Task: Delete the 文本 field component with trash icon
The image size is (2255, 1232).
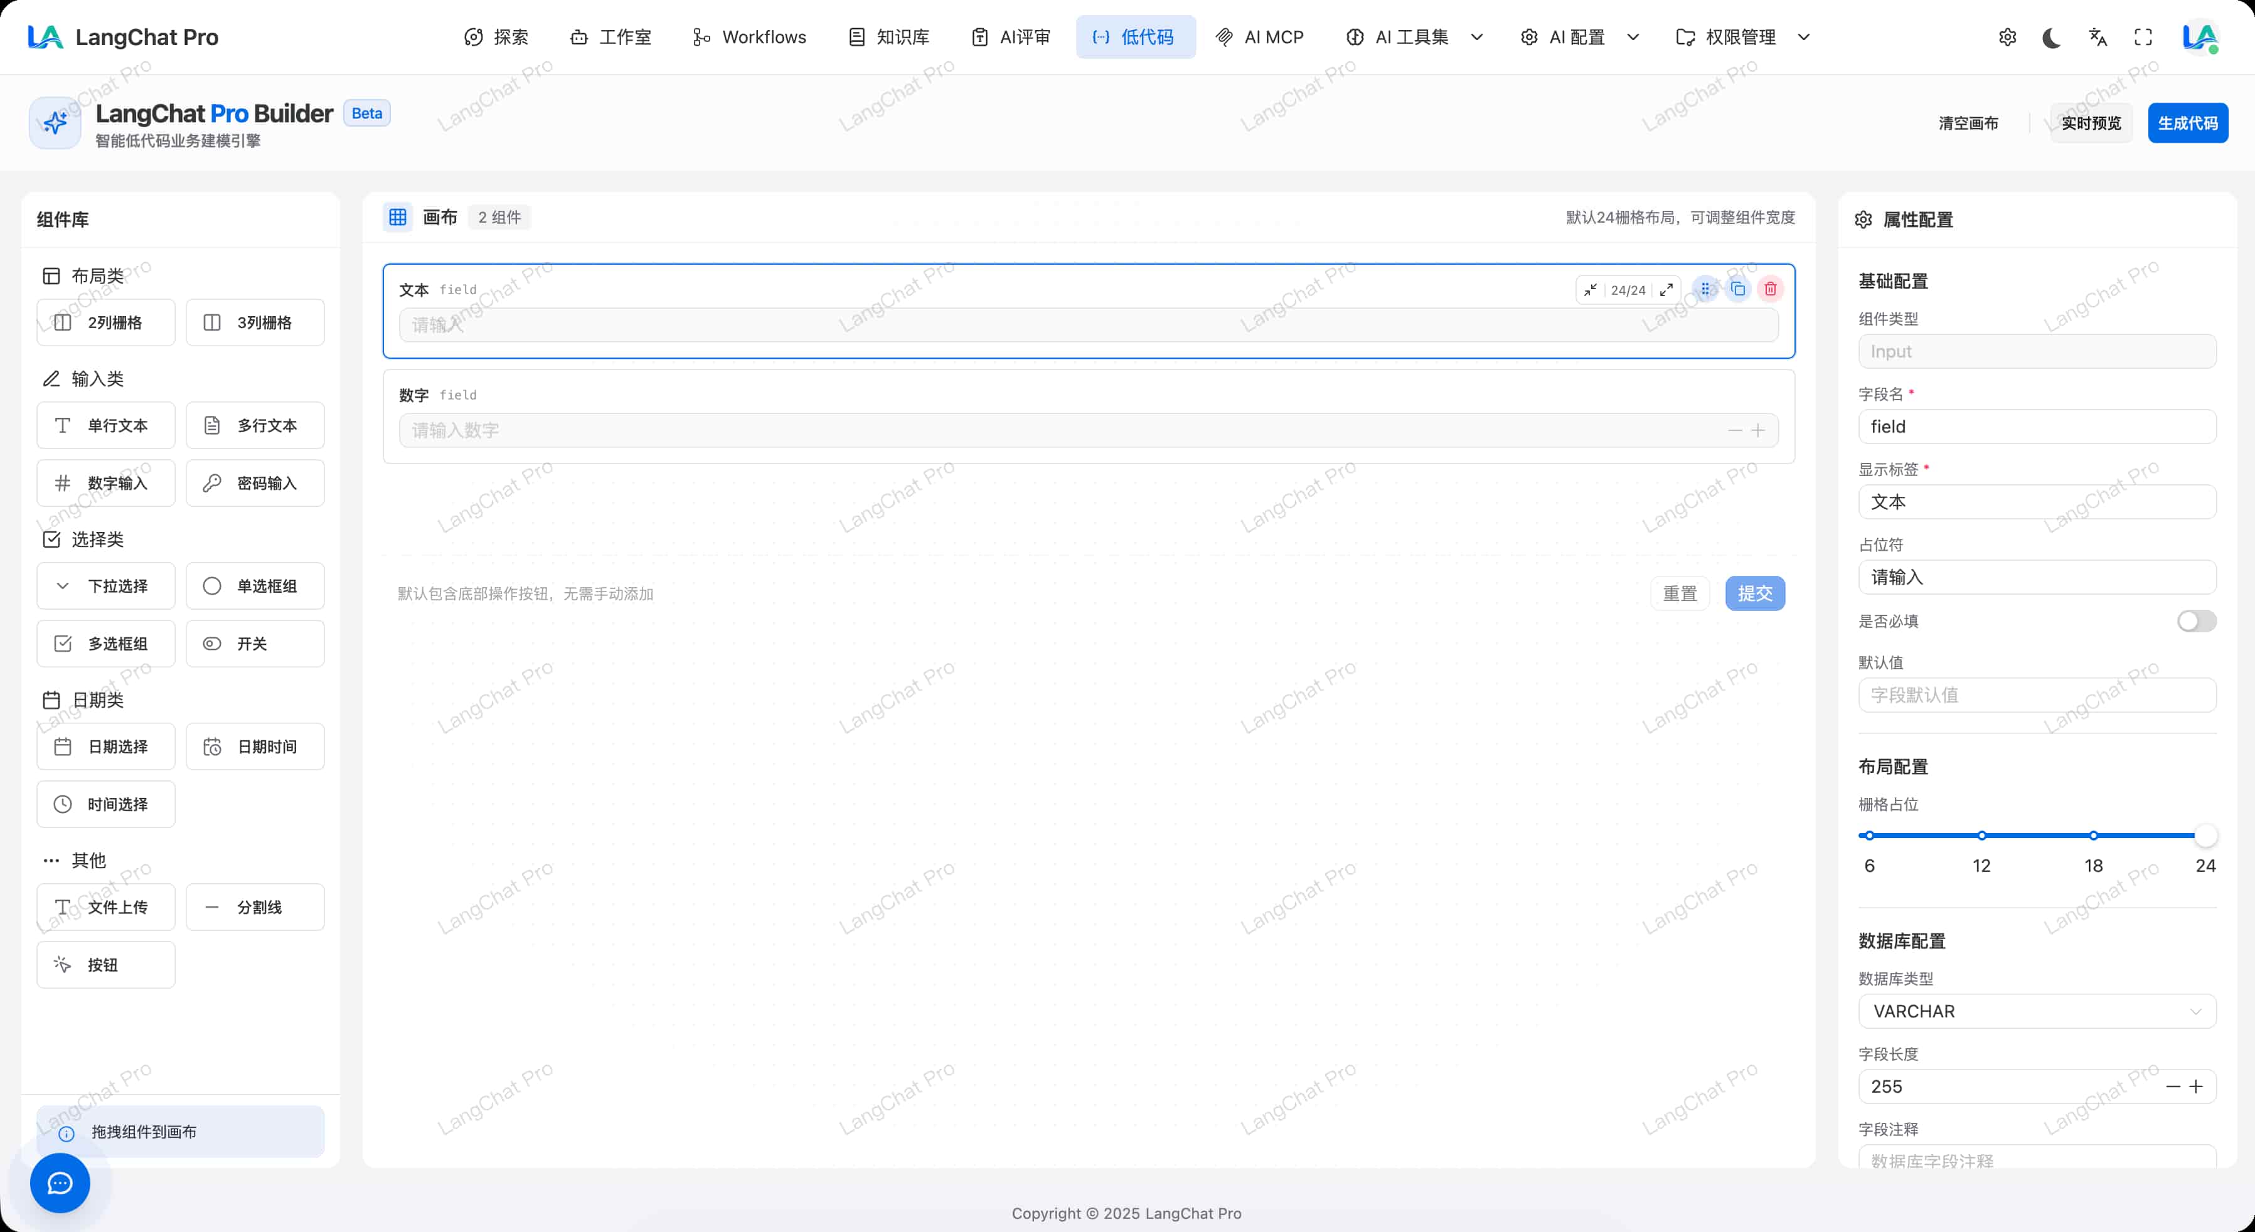Action: (x=1770, y=289)
